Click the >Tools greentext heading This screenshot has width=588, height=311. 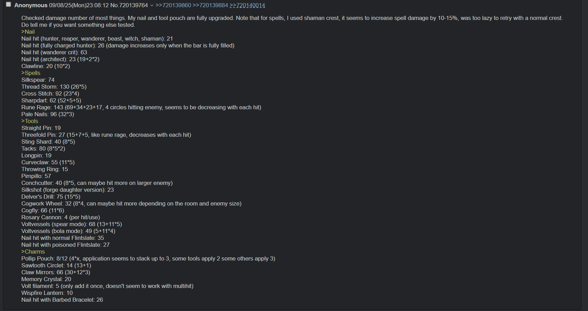30,121
